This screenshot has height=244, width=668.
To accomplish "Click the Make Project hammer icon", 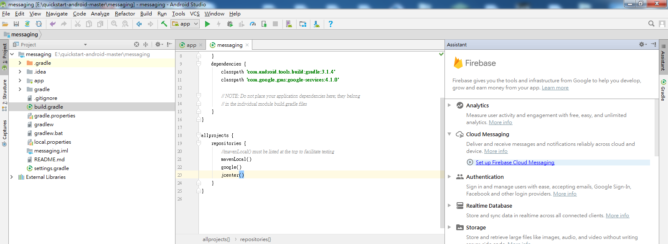I will tap(164, 24).
